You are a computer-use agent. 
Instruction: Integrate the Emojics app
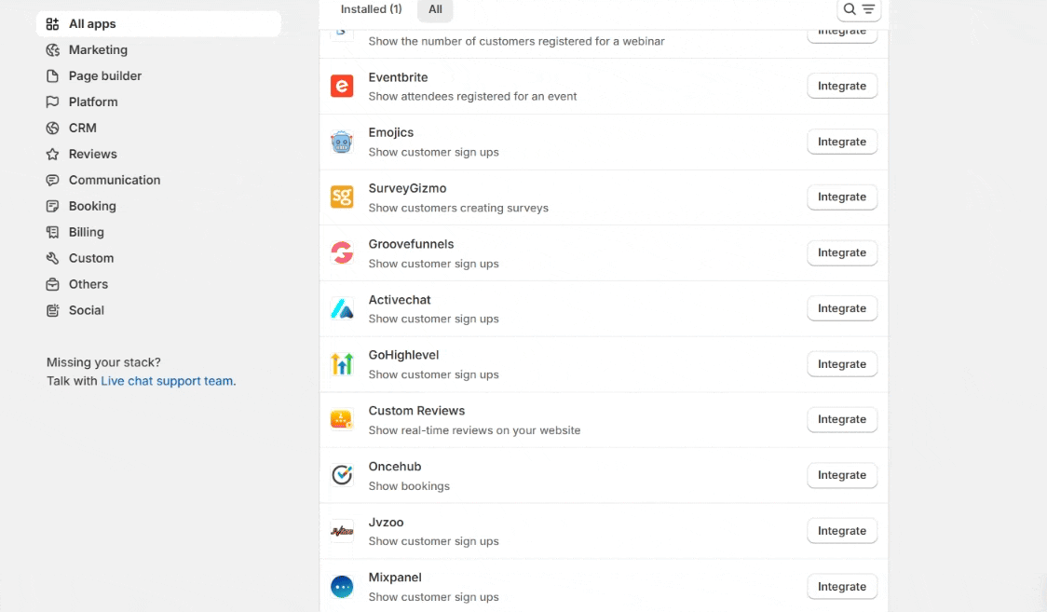(x=842, y=142)
